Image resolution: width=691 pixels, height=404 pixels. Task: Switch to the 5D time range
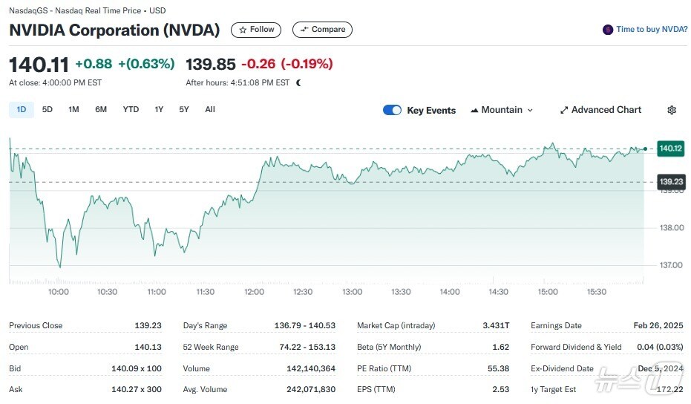tap(48, 110)
